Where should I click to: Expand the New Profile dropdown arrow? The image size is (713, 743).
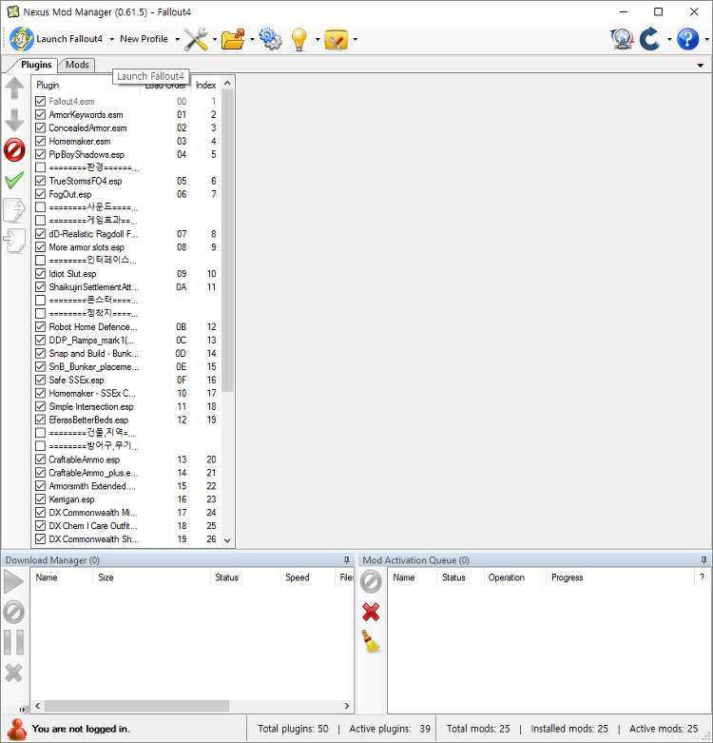(177, 39)
